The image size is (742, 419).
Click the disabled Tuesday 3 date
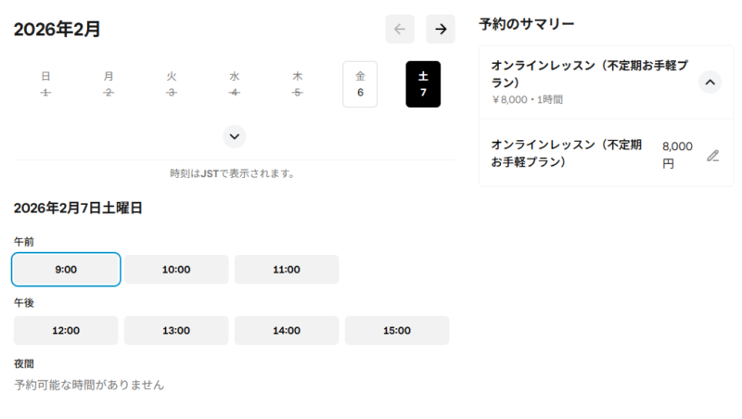[x=172, y=84]
